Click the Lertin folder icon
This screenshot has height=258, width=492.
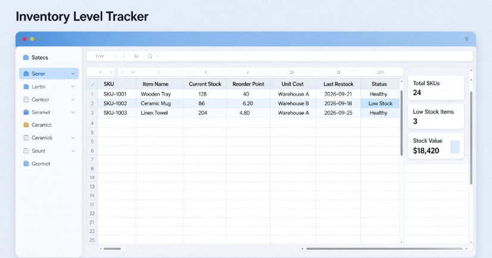(26, 86)
